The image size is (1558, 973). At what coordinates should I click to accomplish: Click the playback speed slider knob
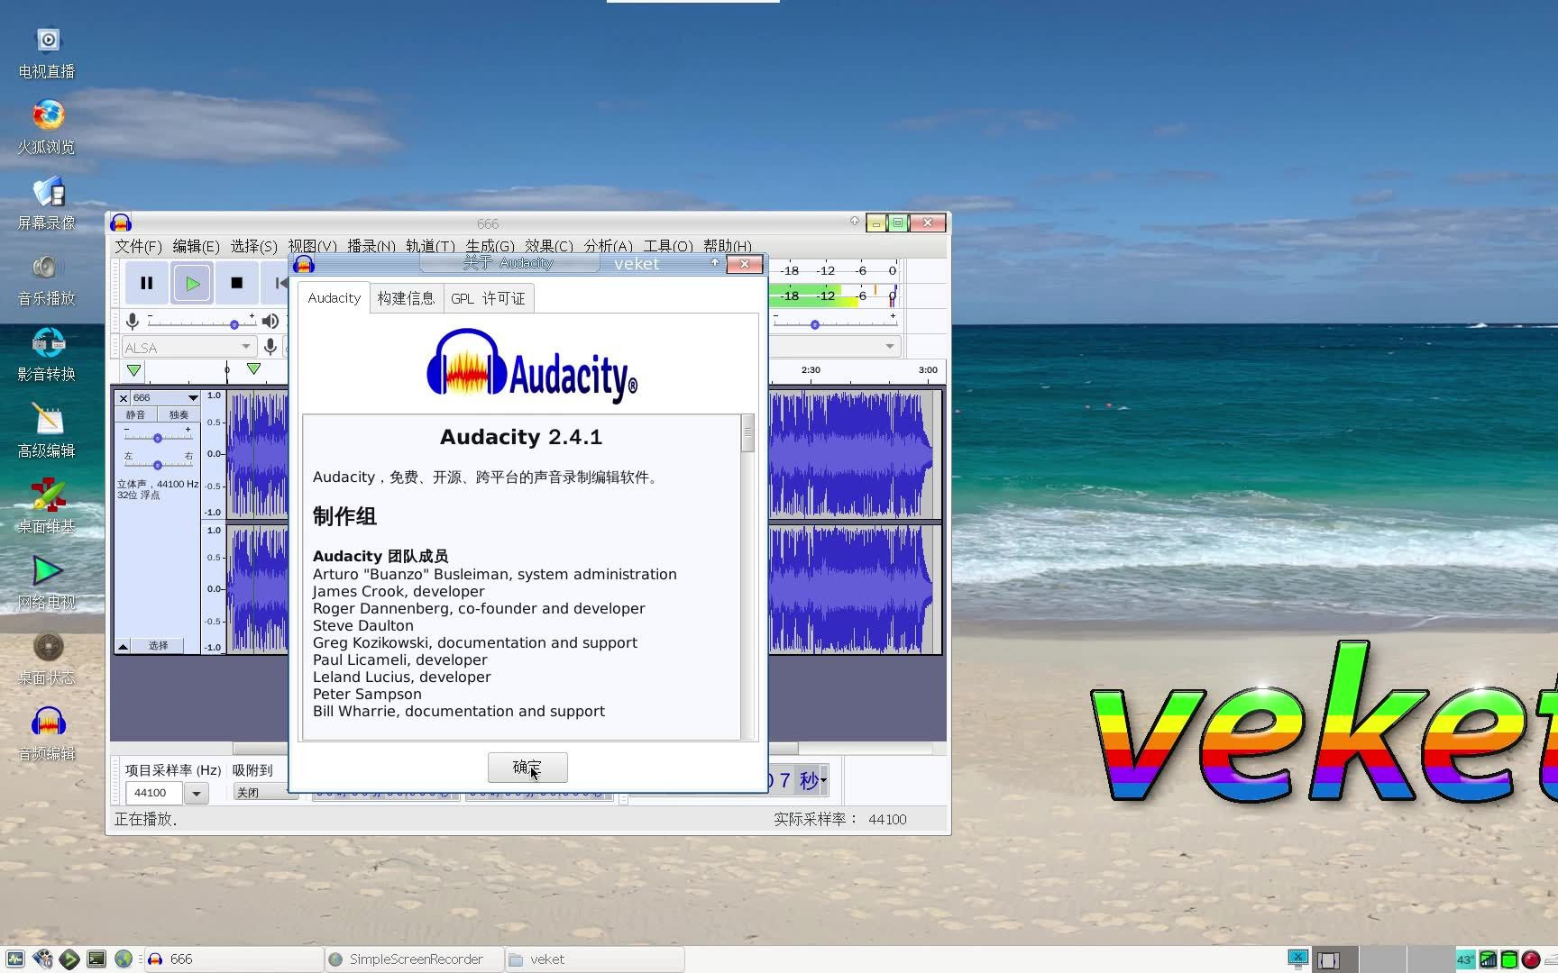[x=815, y=324]
